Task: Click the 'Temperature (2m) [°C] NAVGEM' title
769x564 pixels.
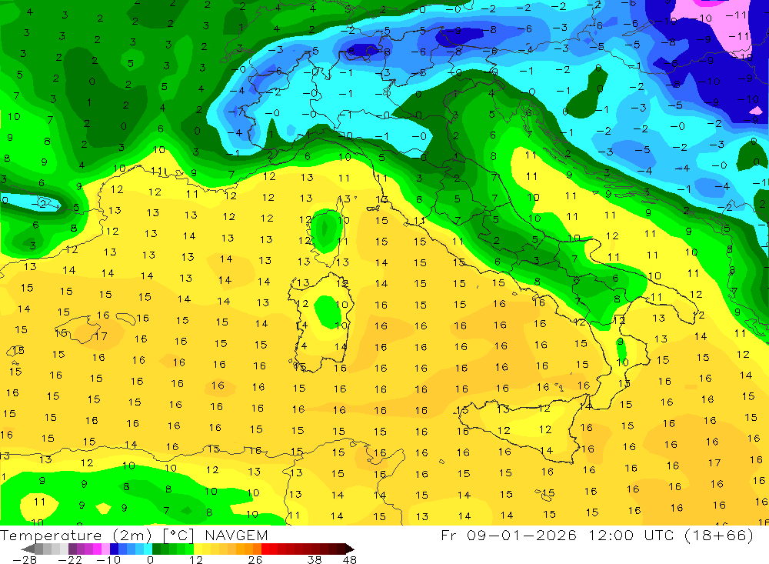Action: click(x=134, y=535)
